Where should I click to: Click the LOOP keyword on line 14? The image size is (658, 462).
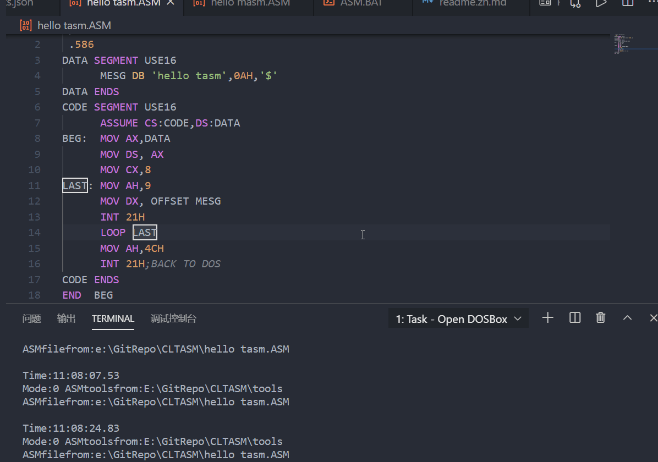coord(113,233)
